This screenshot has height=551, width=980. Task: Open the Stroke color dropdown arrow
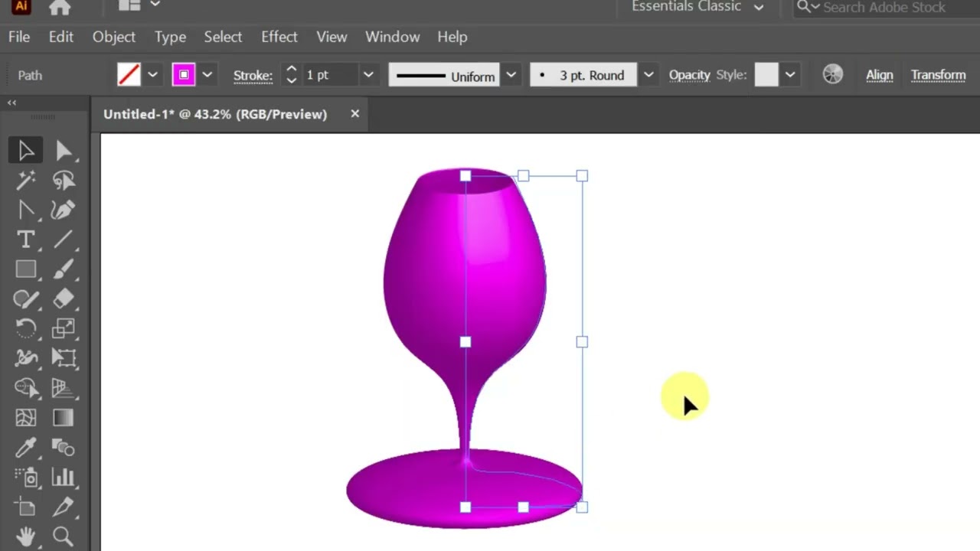(207, 75)
